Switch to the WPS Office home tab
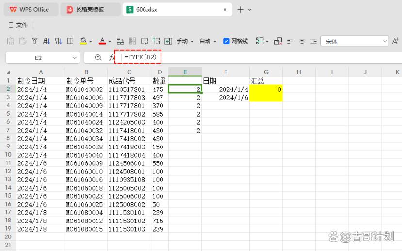The height and width of the screenshot is (251, 402). point(30,9)
